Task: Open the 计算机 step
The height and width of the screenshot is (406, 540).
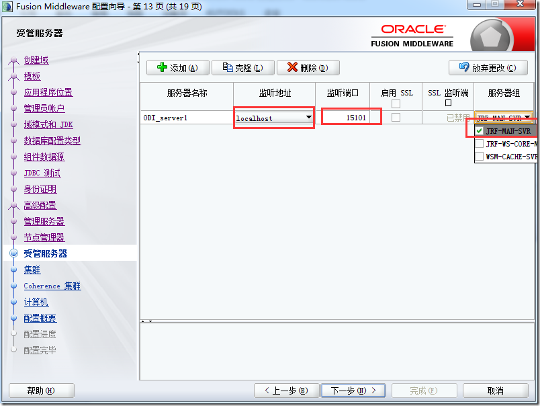Action: tap(36, 302)
